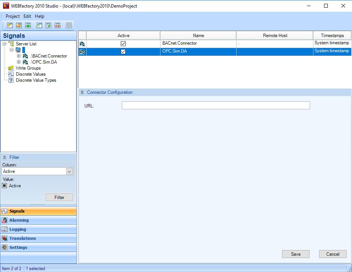Toggle the Active filter value checkbox
The width and height of the screenshot is (352, 272).
click(5, 186)
